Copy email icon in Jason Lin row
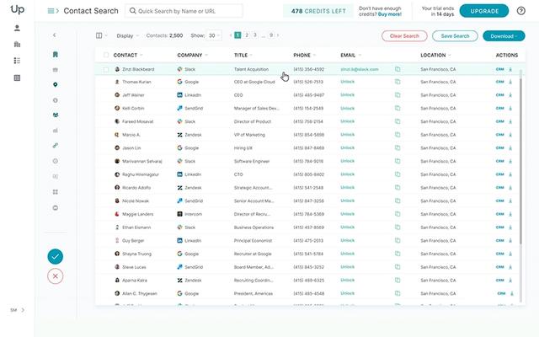This screenshot has height=337, width=539. point(398,148)
